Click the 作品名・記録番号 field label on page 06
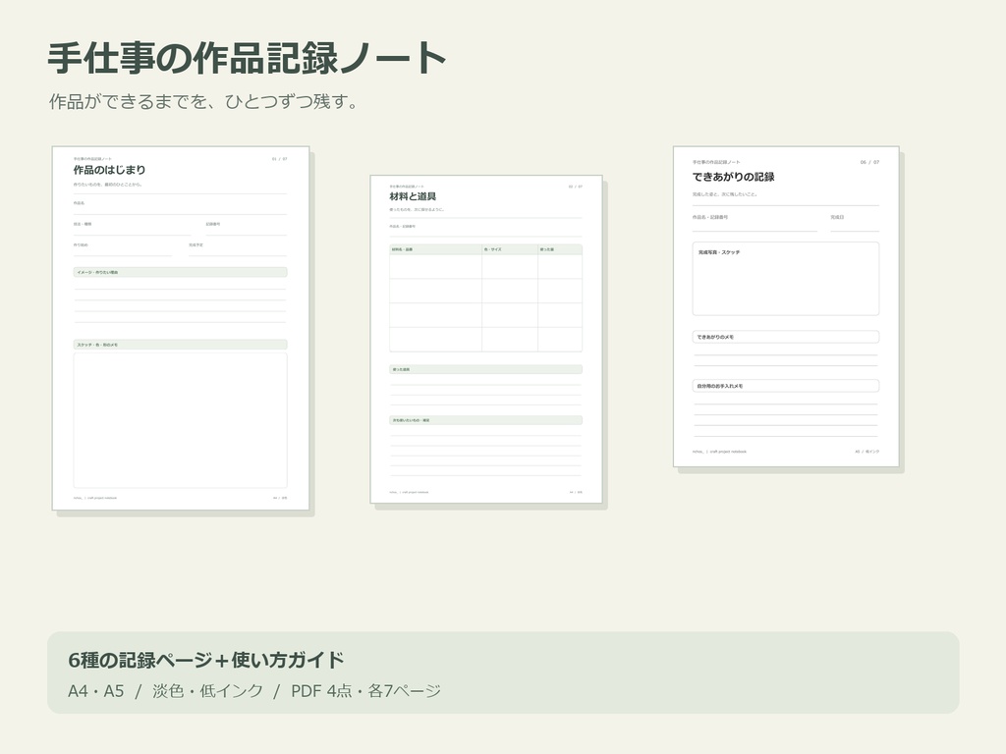1006x754 pixels. (710, 217)
